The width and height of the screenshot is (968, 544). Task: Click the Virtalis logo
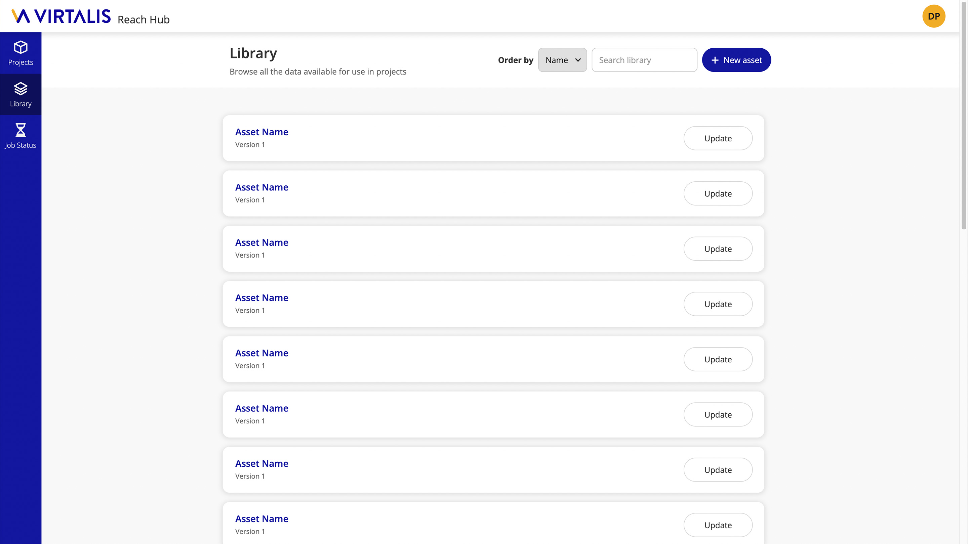click(61, 16)
